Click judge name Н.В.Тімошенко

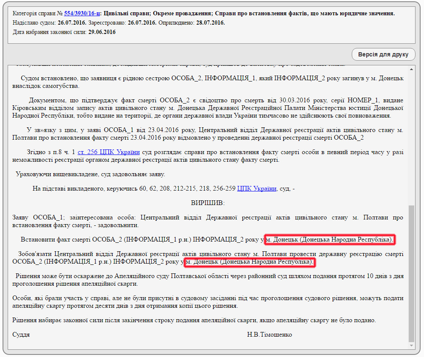[269, 335]
